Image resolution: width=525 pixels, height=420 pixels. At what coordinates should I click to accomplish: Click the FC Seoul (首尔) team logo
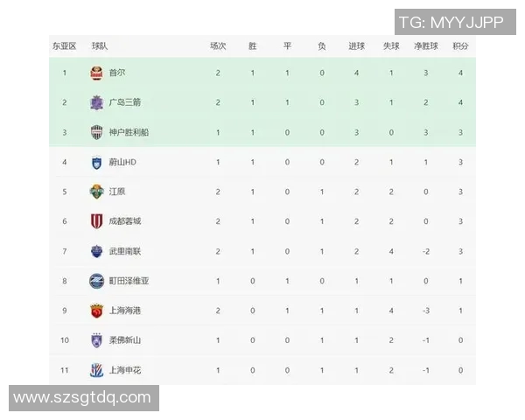pyautogui.click(x=96, y=73)
